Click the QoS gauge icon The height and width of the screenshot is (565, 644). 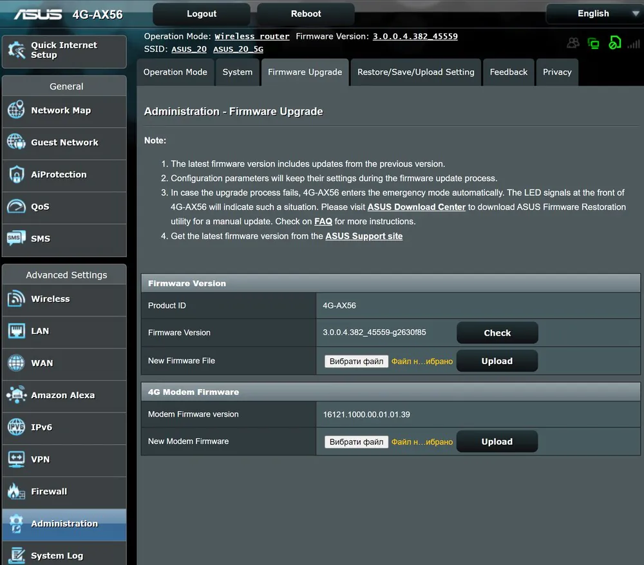16,206
